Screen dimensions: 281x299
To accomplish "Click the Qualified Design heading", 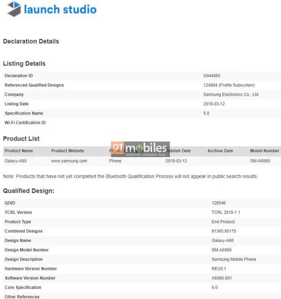I will click(x=29, y=191).
